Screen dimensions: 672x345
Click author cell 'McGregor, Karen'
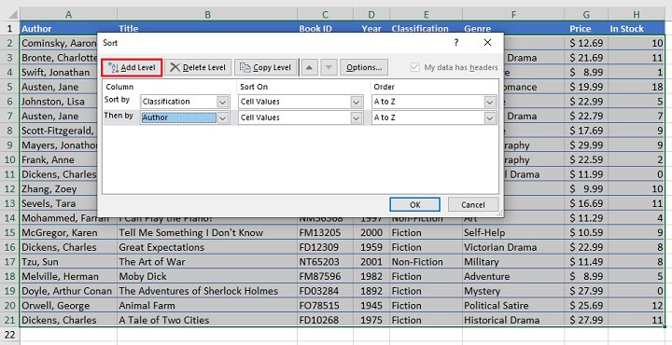pyautogui.click(x=68, y=233)
